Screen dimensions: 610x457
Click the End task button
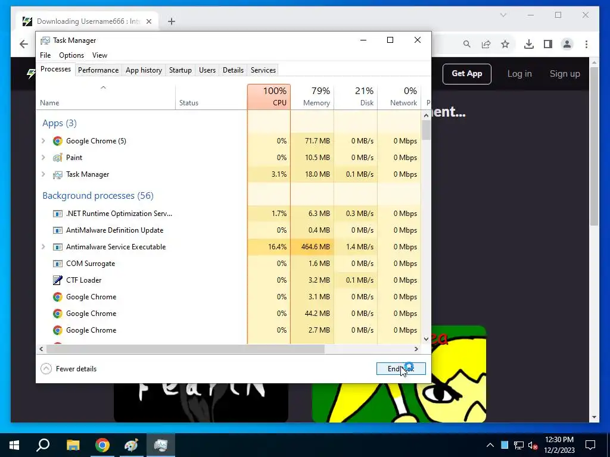[401, 369]
